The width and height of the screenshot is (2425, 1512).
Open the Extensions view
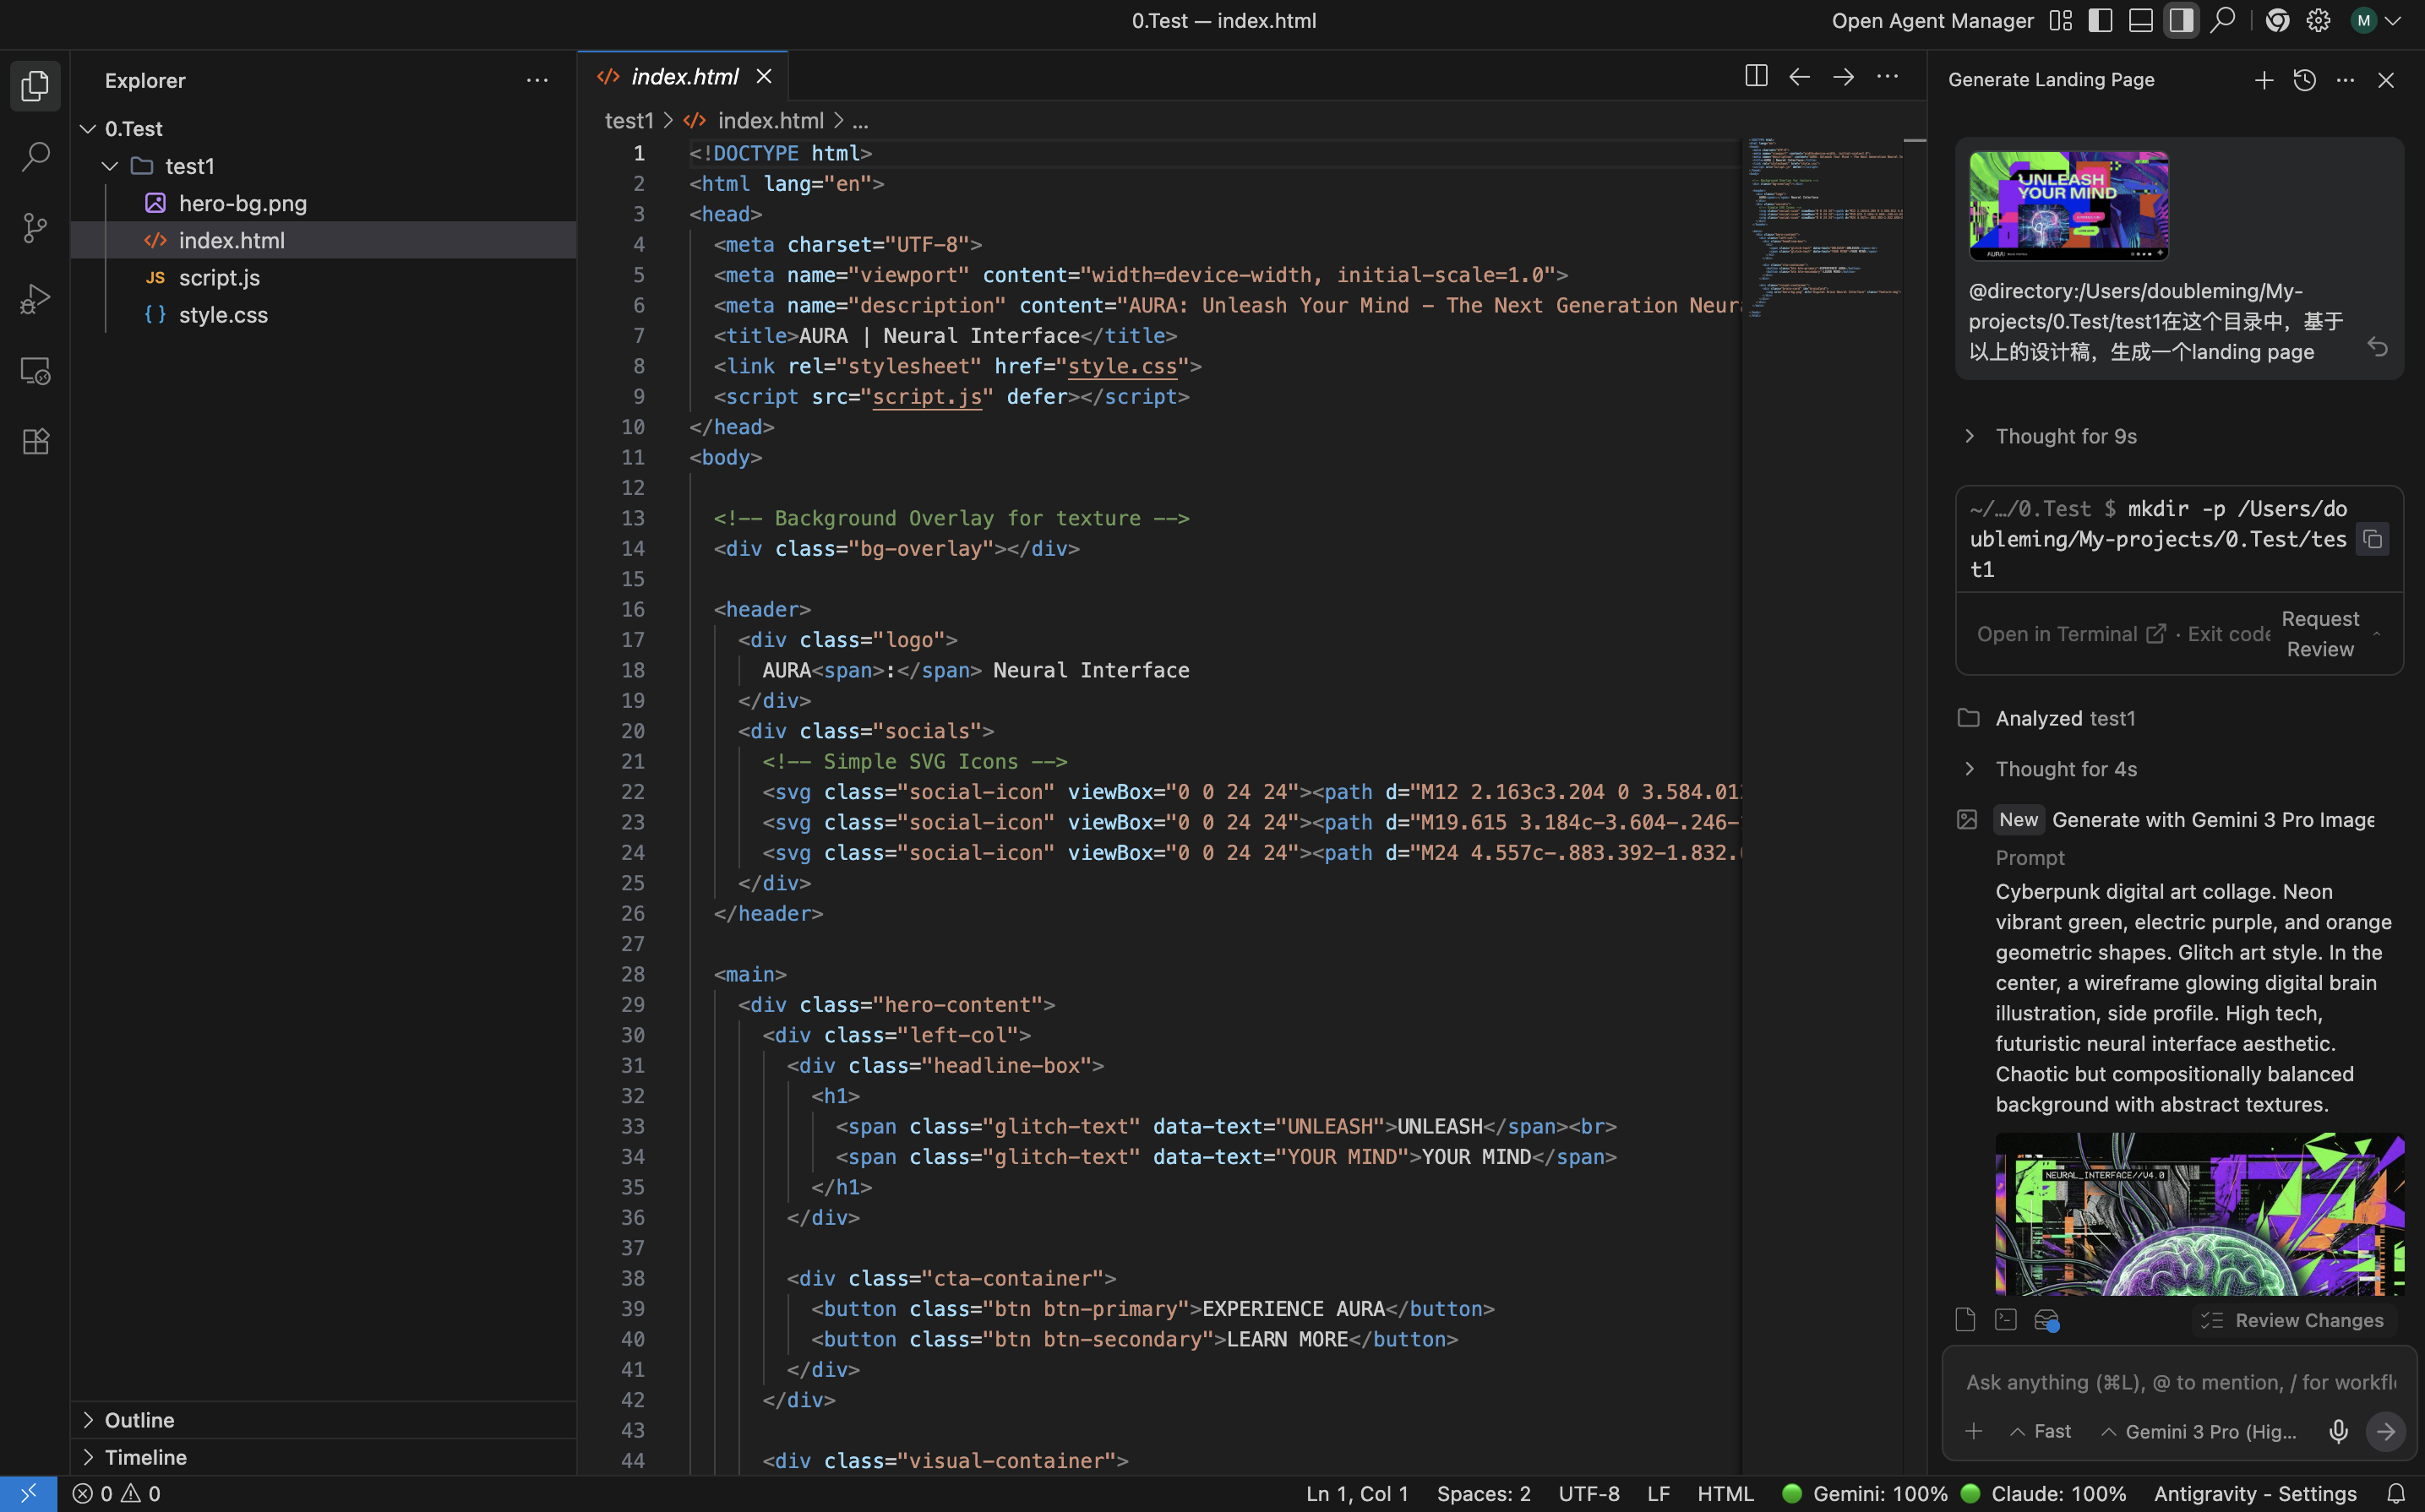pos(35,441)
